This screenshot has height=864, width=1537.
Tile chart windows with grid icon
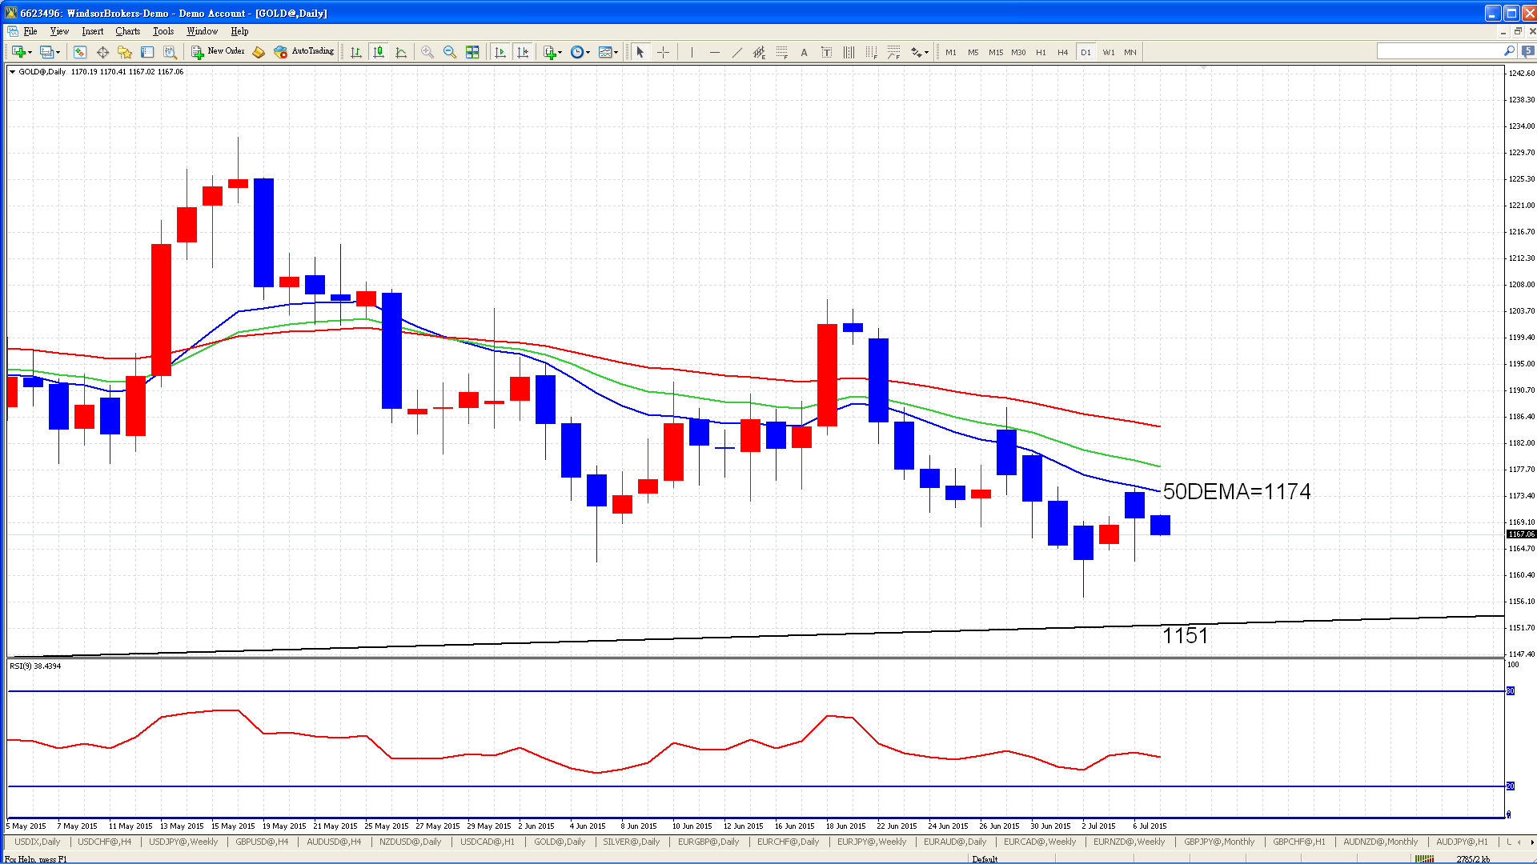click(472, 52)
